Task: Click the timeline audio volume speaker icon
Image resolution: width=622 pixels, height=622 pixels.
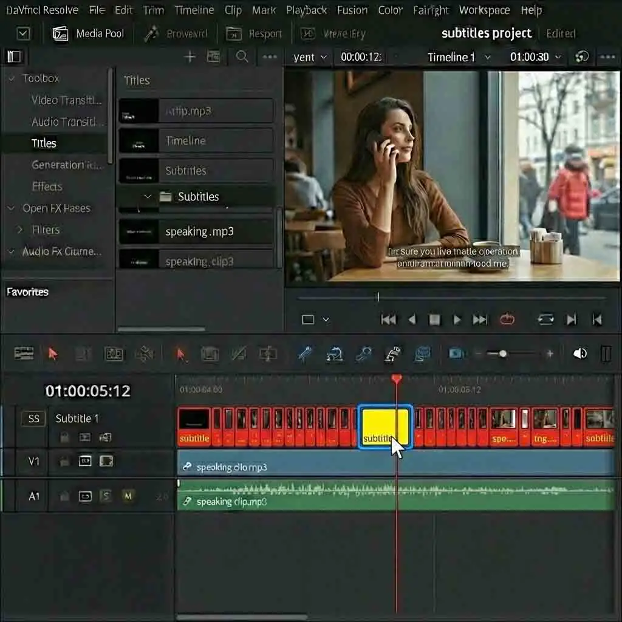Action: [581, 354]
